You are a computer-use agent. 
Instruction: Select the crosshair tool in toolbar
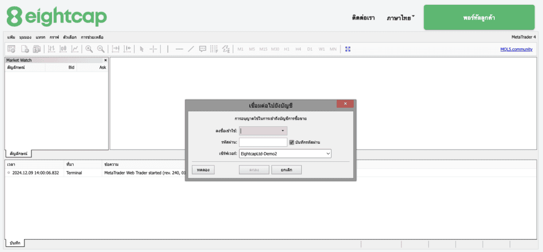[153, 49]
